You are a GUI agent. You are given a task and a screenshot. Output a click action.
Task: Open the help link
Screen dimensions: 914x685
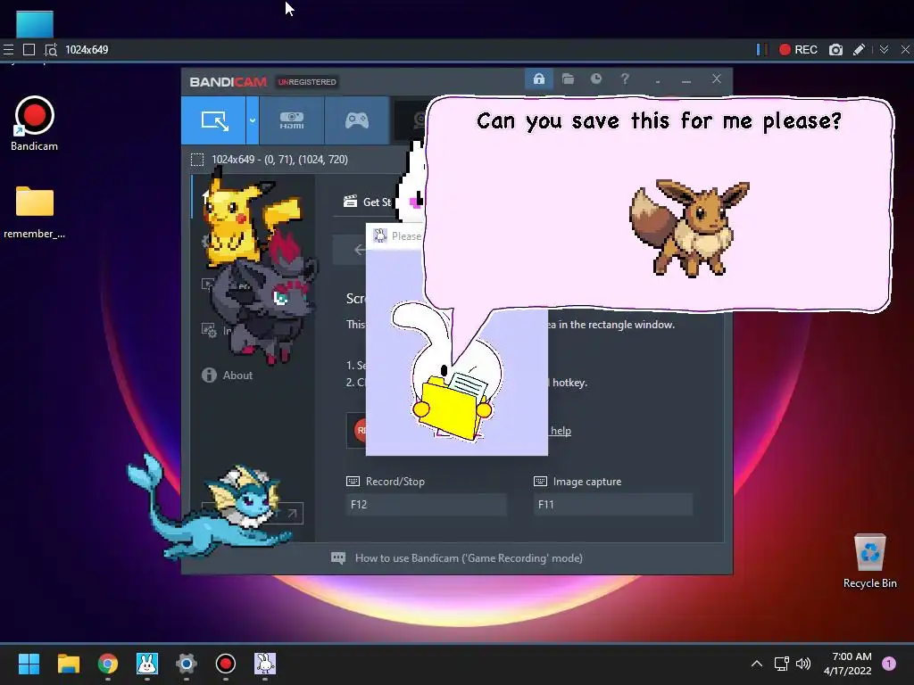point(561,431)
